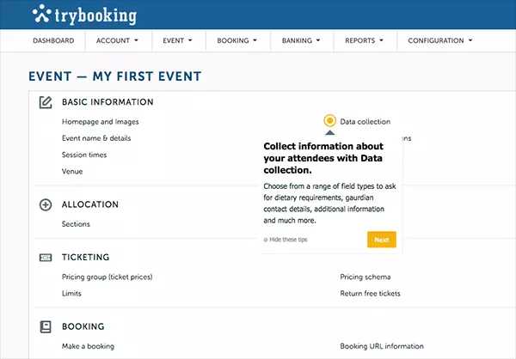
Task: Open Session times link
Action: click(84, 155)
